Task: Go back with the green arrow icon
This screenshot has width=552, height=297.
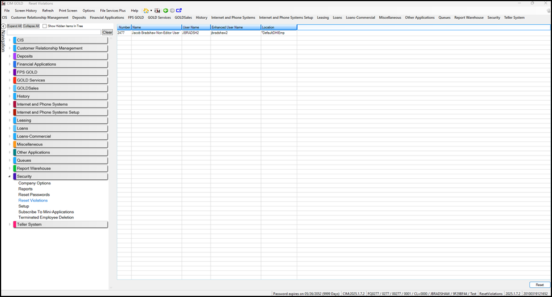Action: click(165, 11)
